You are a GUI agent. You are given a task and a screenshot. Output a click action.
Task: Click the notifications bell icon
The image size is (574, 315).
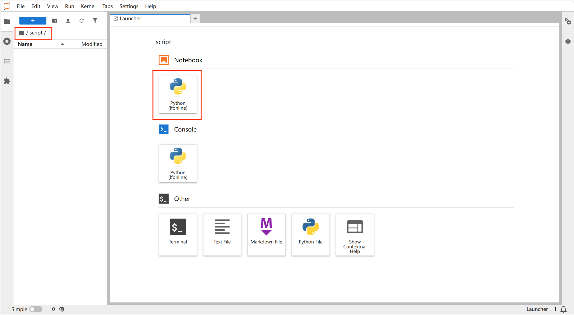(563, 309)
